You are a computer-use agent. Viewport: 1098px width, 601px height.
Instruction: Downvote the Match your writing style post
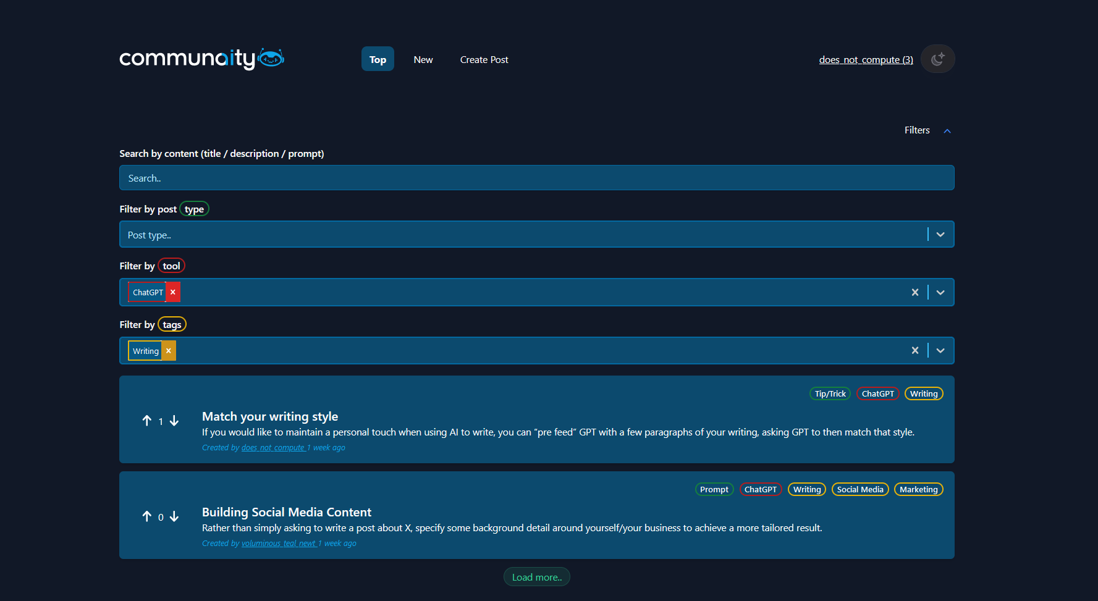point(174,421)
